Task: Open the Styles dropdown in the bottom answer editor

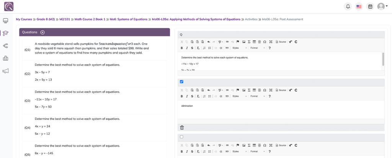Action: pyautogui.click(x=240, y=151)
